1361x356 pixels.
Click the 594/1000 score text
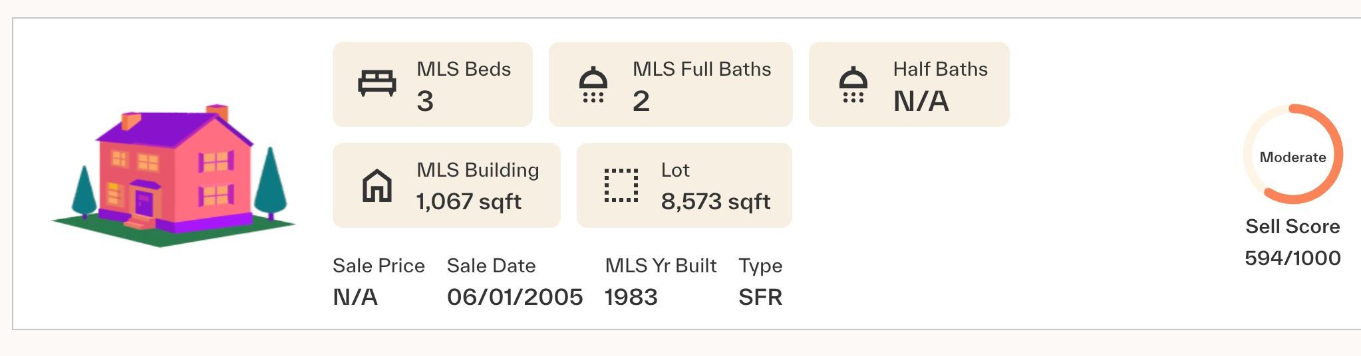[1292, 258]
